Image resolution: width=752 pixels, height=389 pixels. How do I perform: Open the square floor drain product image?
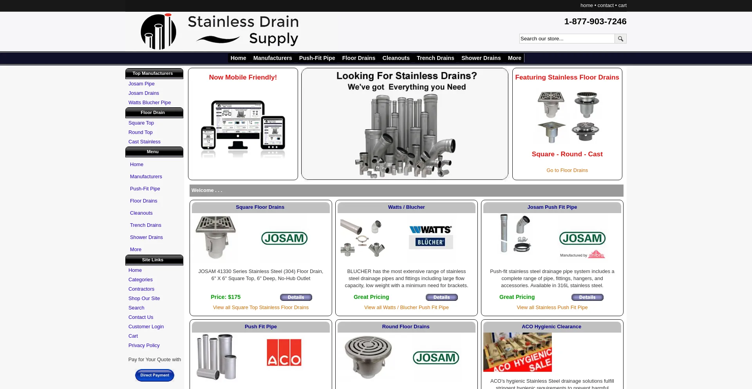216,237
